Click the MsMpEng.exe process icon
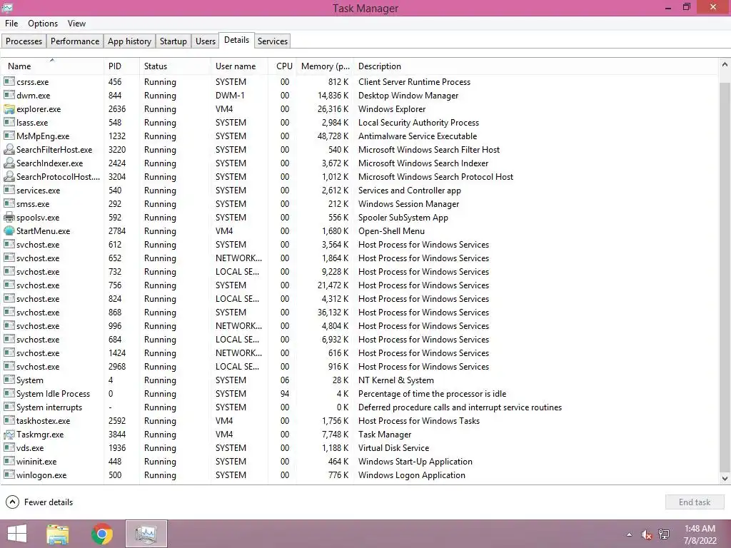 point(9,136)
